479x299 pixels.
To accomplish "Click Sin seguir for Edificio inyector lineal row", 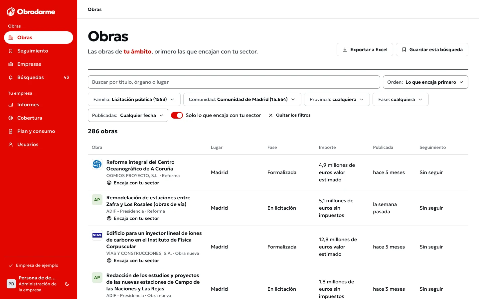I will click(431, 247).
